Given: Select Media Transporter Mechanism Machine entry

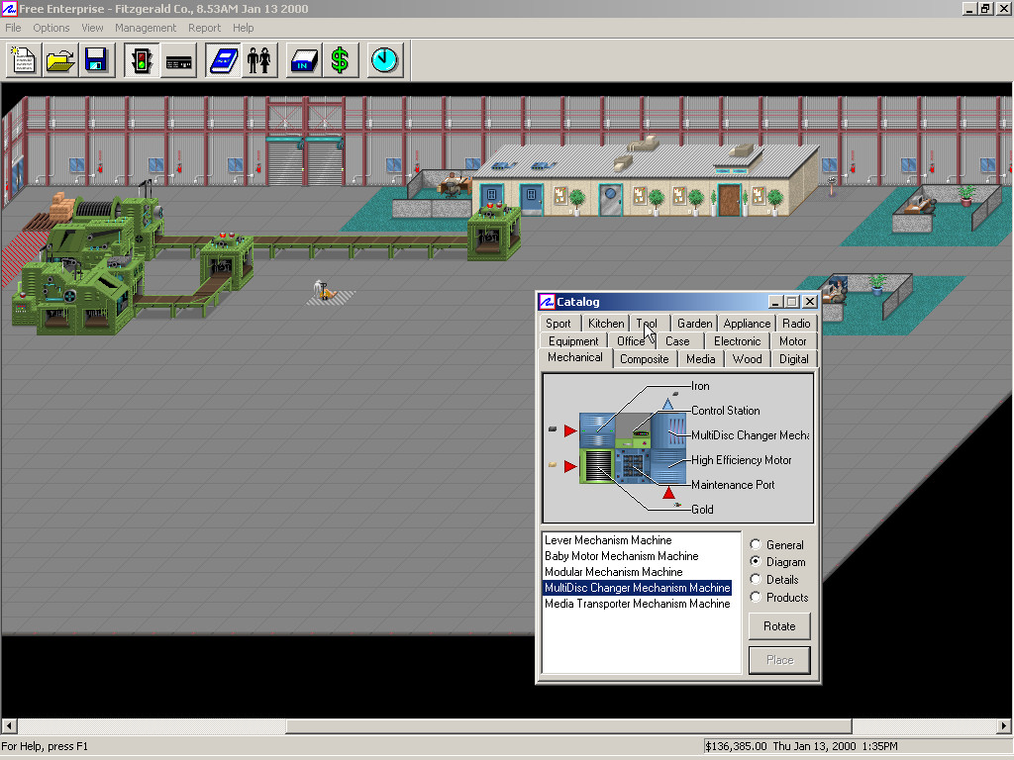Looking at the screenshot, I should (637, 604).
